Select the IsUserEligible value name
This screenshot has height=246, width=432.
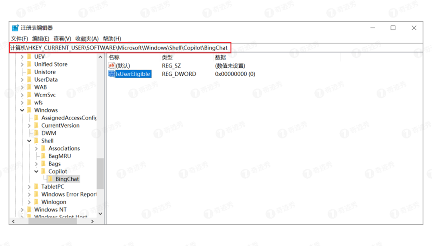point(133,74)
